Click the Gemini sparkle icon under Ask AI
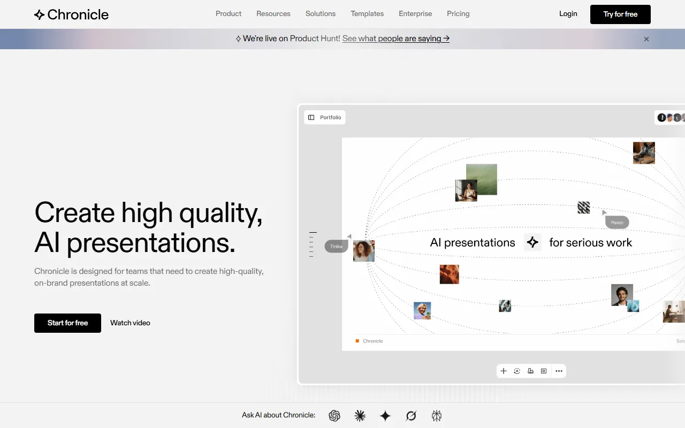Screen dimensions: 685x428 (x=385, y=416)
